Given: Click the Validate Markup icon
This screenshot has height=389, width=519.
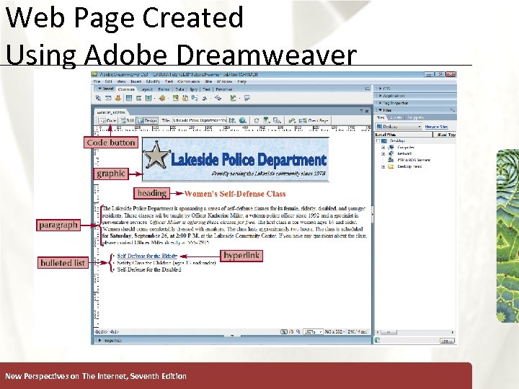Looking at the screenshot, I should point(292,120).
